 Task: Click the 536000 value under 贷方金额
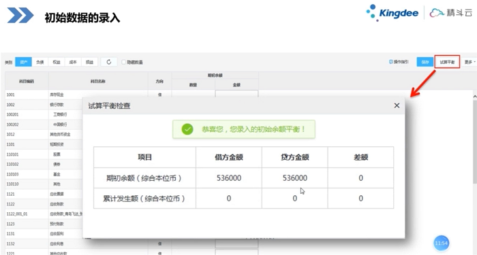point(295,178)
